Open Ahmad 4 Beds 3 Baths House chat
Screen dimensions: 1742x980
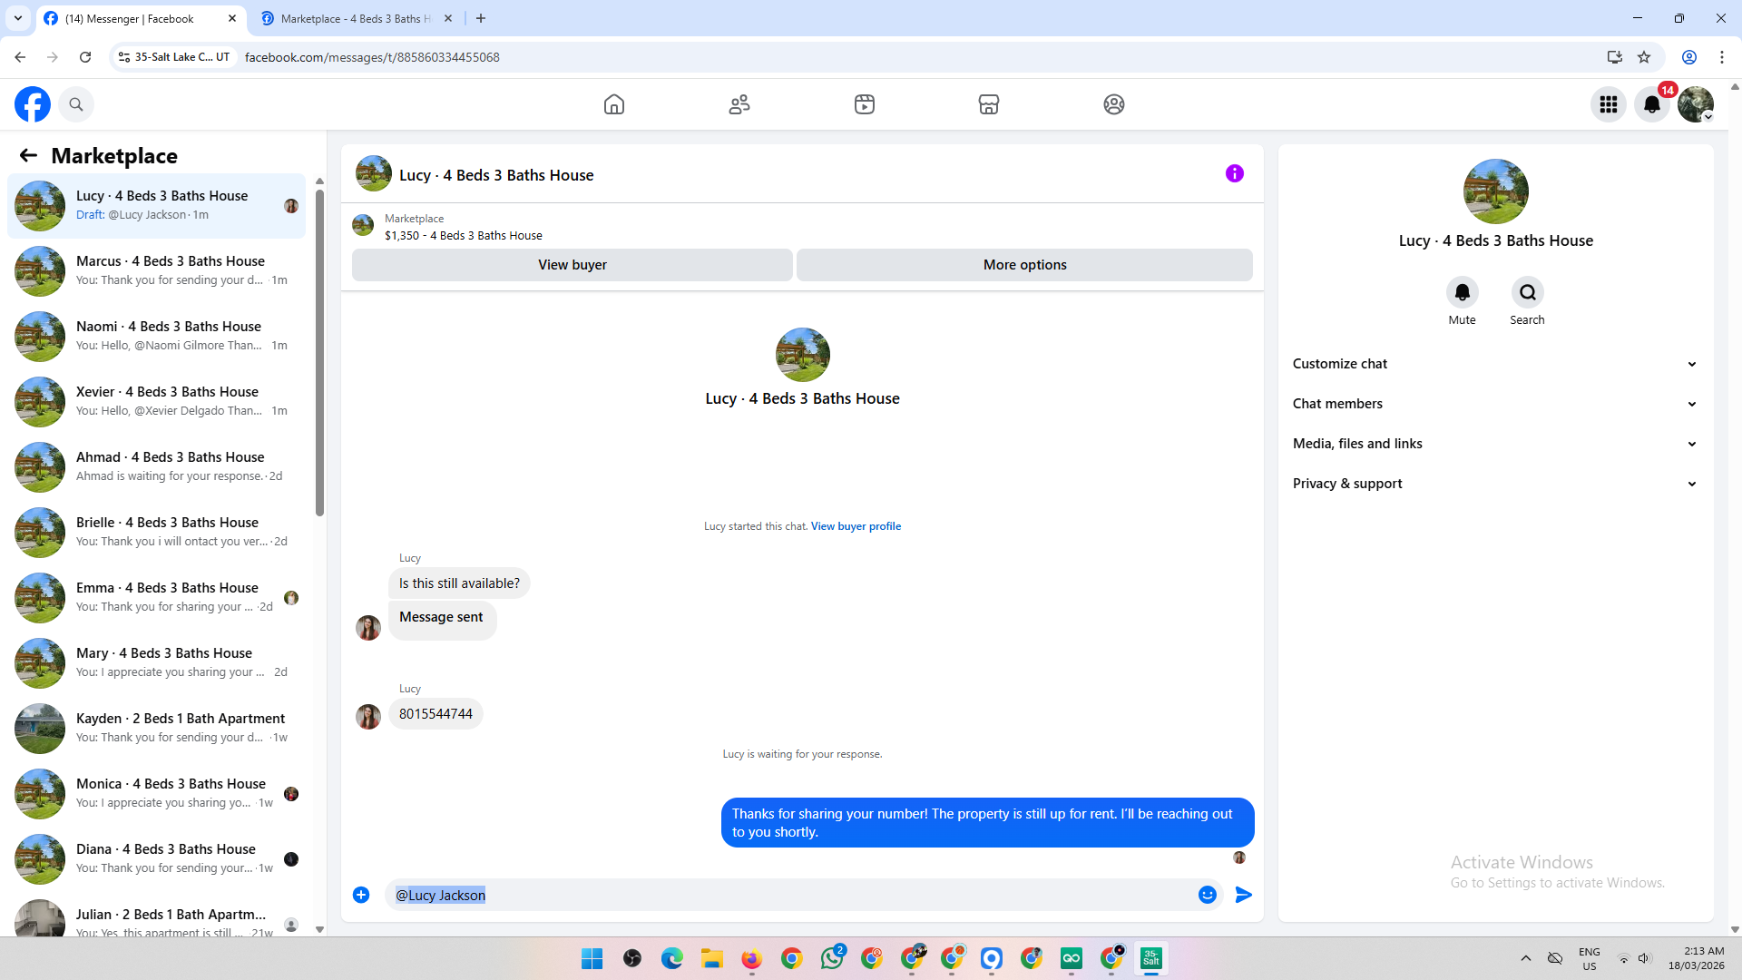pos(156,466)
